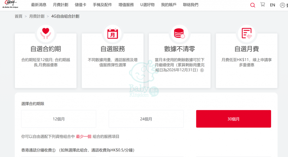Open the 我的賬戶 menu
Image resolution: width=288 pixels, height=157 pixels.
coord(169,5)
